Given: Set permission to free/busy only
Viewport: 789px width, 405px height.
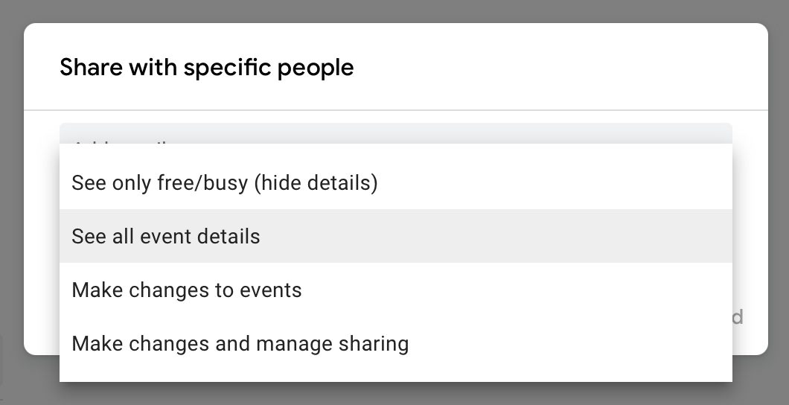Looking at the screenshot, I should [x=224, y=182].
